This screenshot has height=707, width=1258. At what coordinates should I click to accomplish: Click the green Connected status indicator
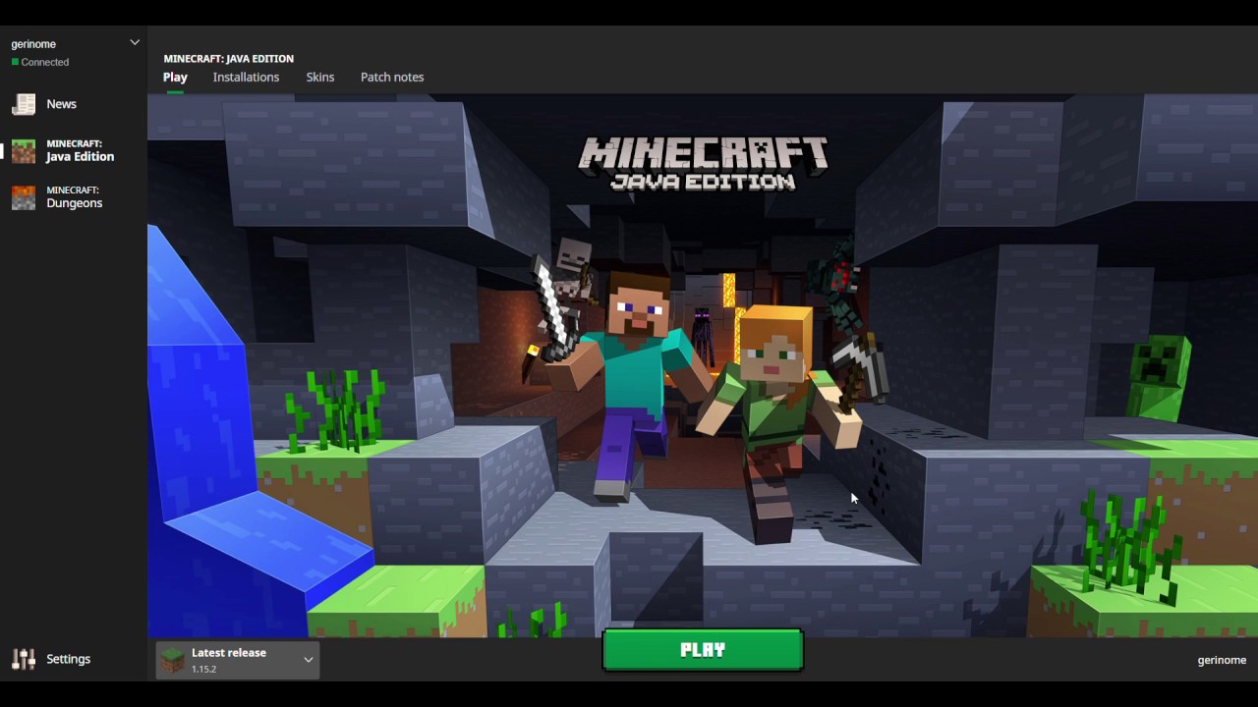tap(15, 62)
